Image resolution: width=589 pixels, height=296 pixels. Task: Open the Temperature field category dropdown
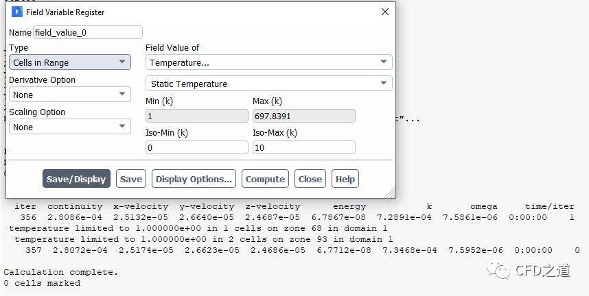point(268,62)
